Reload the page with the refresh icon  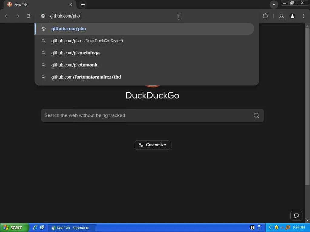[x=28, y=16]
